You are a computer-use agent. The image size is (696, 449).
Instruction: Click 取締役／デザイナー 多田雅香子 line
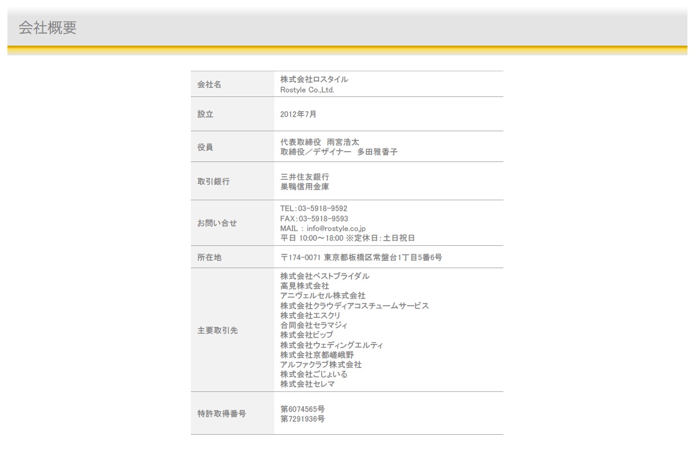(339, 152)
